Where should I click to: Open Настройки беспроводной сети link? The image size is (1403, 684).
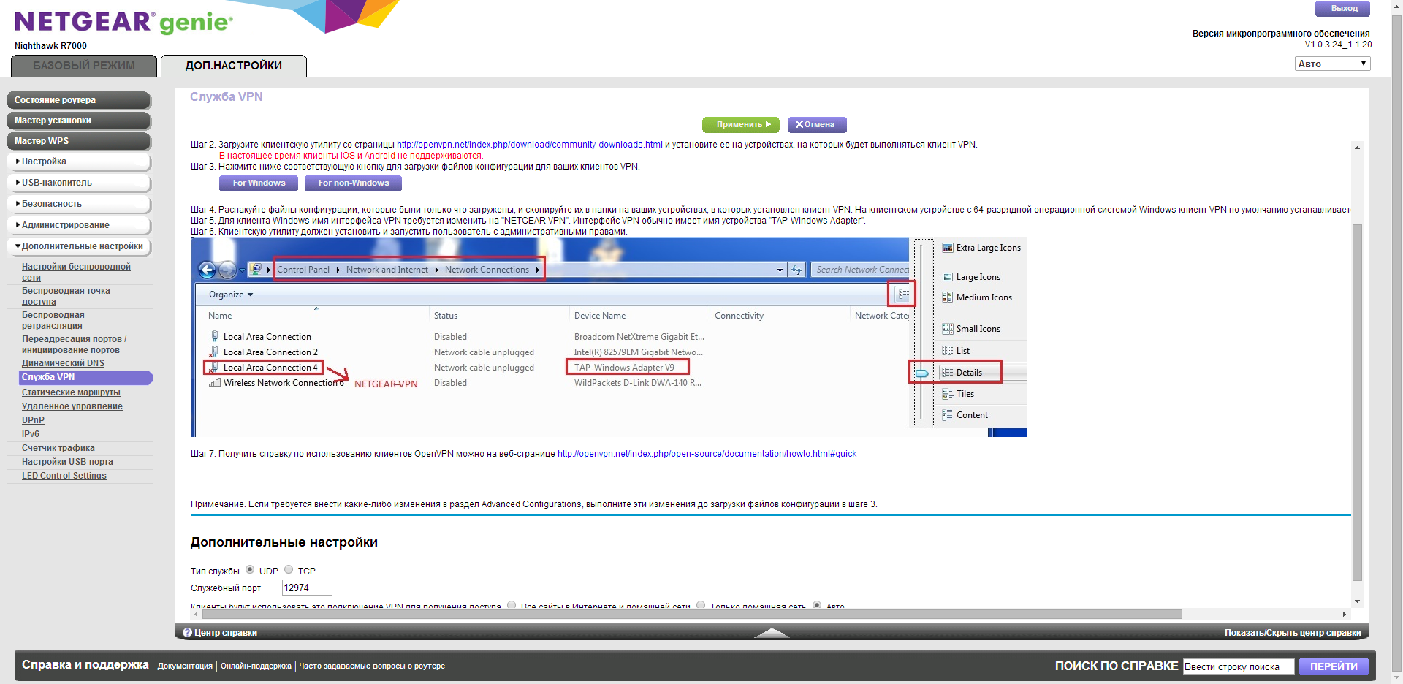click(76, 272)
